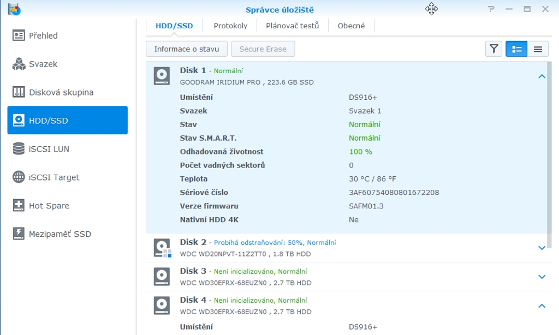This screenshot has width=559, height=335.
Task: Switch to detailed list view
Action: pyautogui.click(x=516, y=49)
